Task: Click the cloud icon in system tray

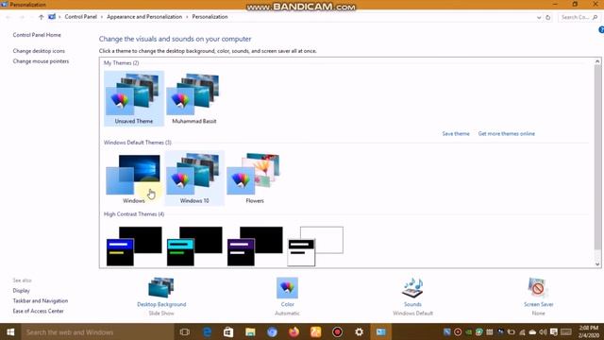Action: click(x=532, y=331)
